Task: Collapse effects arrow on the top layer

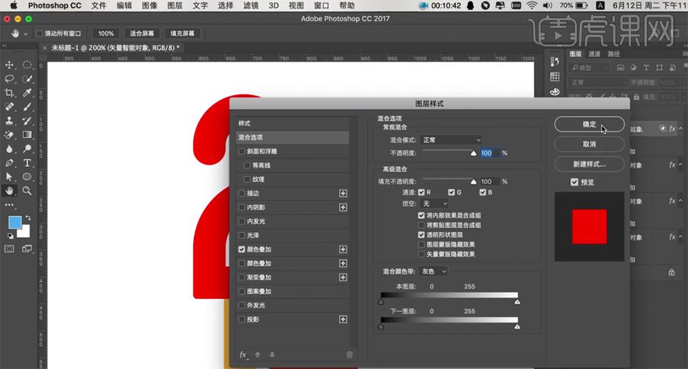Action: [x=680, y=129]
